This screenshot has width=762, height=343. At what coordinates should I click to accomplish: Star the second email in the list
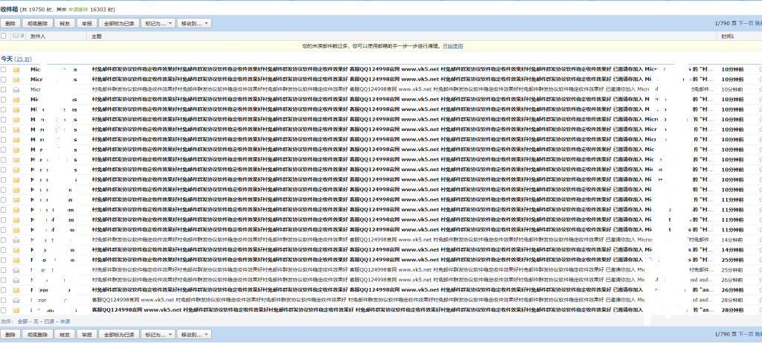(760, 79)
